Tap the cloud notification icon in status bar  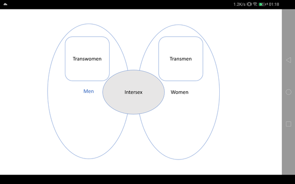click(x=5, y=4)
